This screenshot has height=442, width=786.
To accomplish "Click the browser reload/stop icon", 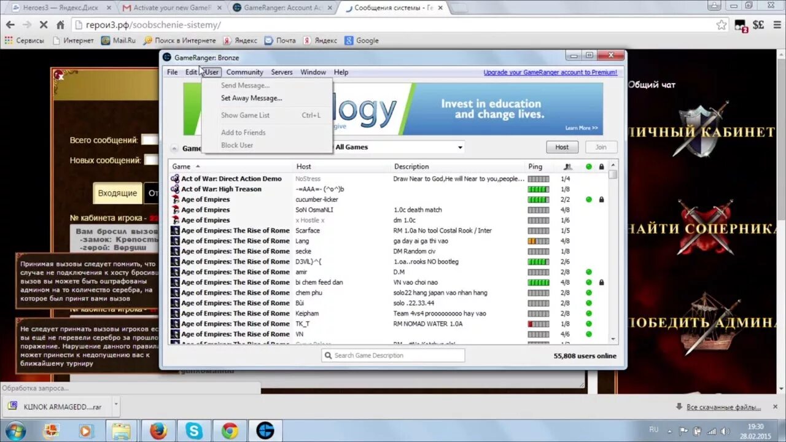I will 44,25.
